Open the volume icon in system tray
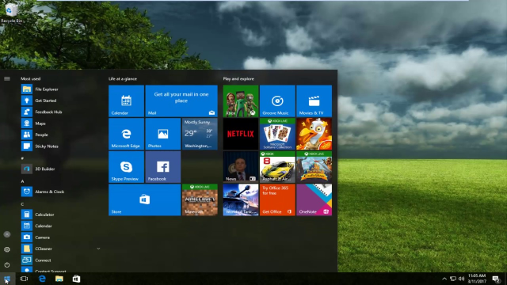507x285 pixels. point(461,279)
